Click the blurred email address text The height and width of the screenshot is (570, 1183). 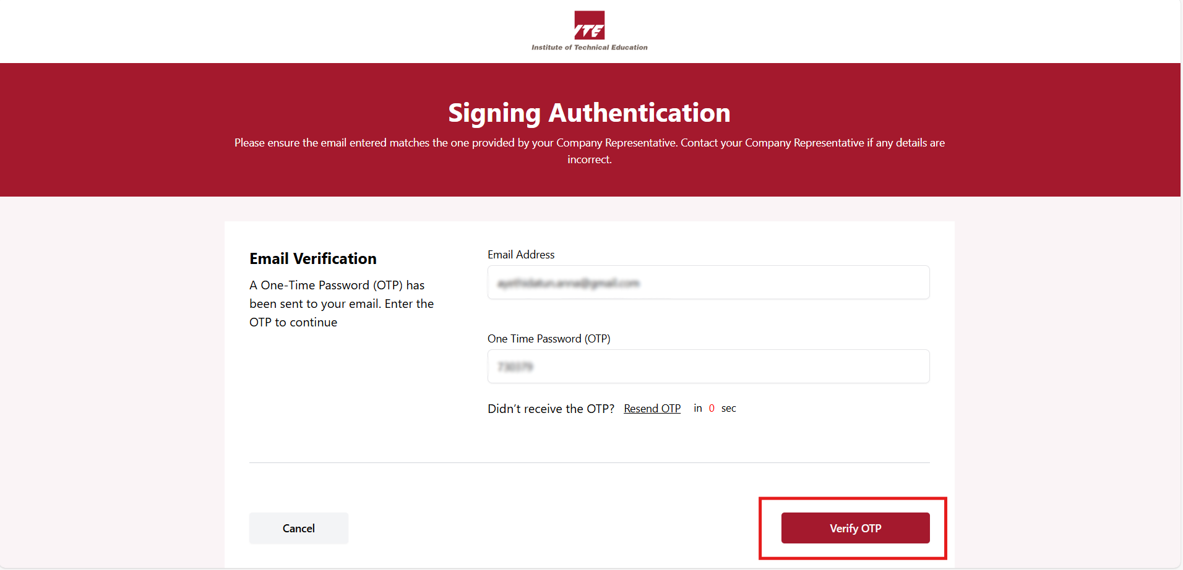[568, 283]
